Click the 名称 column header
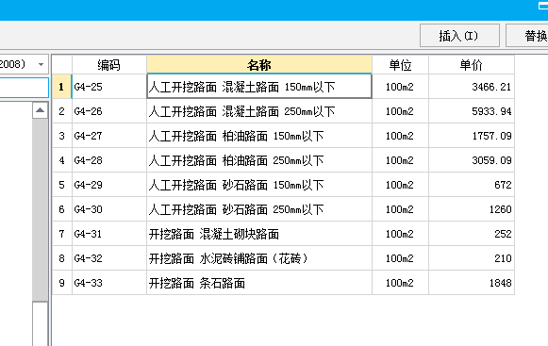This screenshot has width=548, height=346. (x=259, y=65)
